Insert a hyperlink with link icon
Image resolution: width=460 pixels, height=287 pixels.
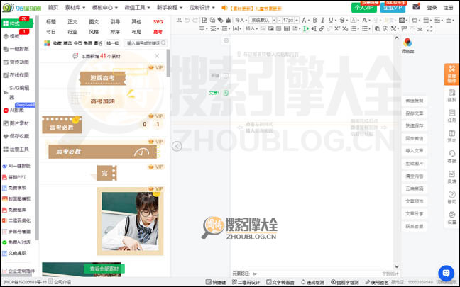pyautogui.click(x=322, y=28)
